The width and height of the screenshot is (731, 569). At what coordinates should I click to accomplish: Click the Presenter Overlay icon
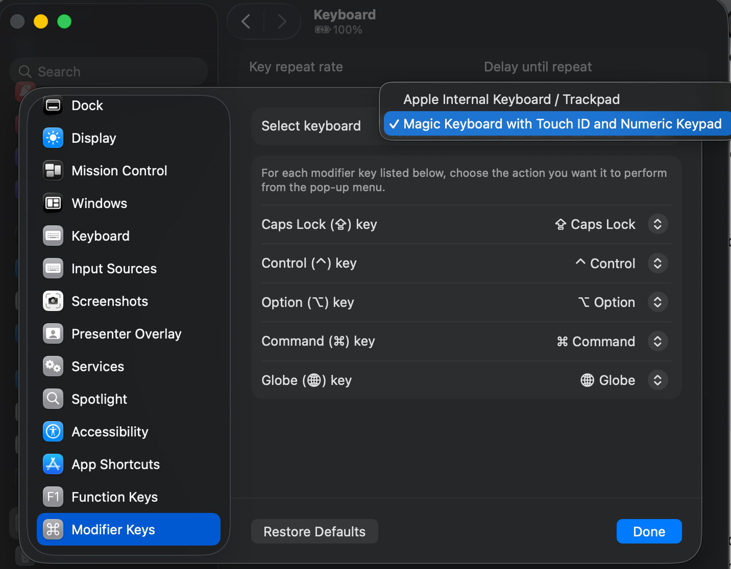click(x=53, y=334)
